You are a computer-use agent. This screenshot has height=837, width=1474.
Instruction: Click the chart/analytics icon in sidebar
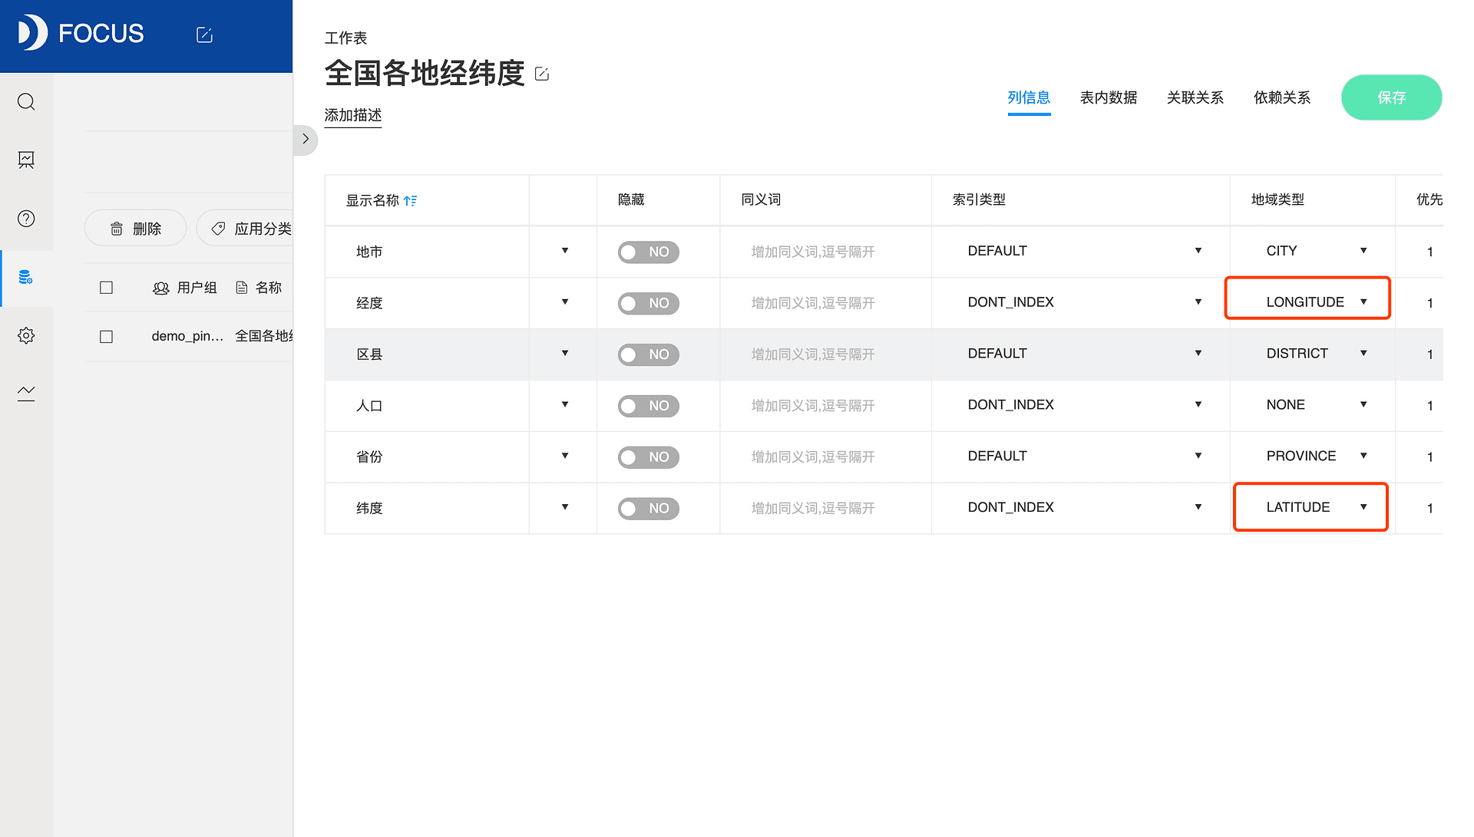point(28,160)
